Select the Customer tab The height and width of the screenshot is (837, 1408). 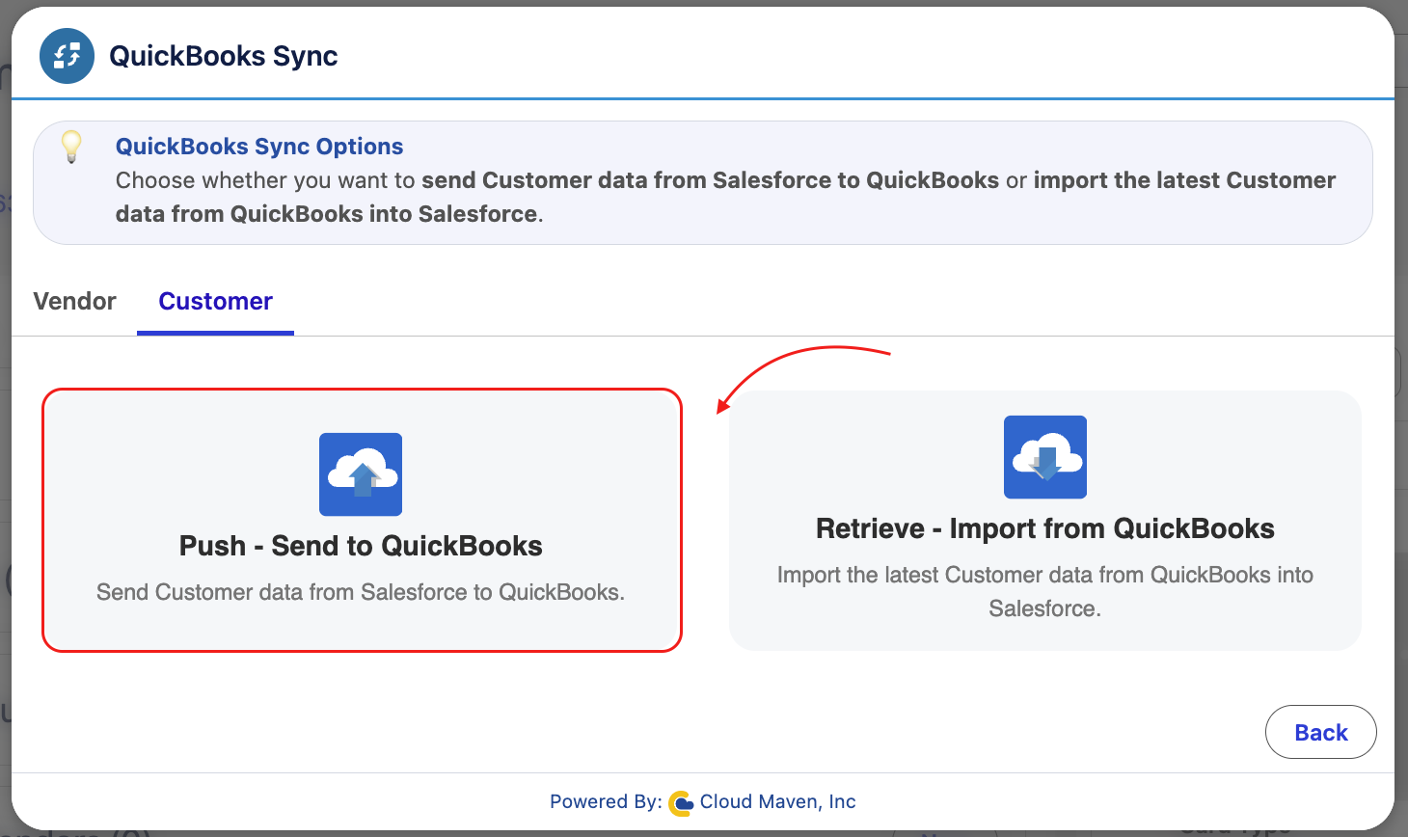[216, 302]
